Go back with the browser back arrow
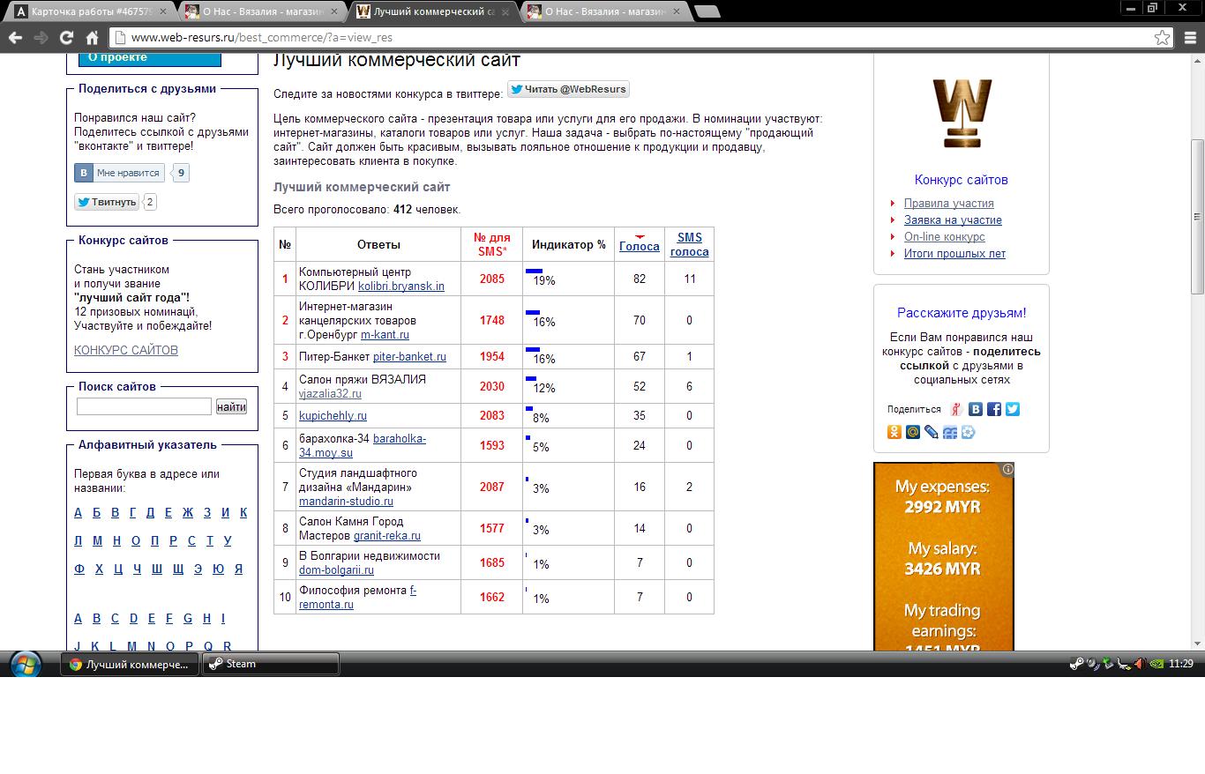The image size is (1205, 774). [x=15, y=37]
